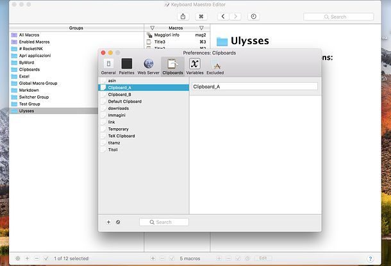Add a new macro group

coord(27,258)
